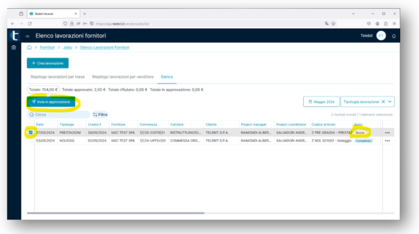The width and height of the screenshot is (419, 234).
Task: Open the Maggio 2024 month picker
Action: 321,102
